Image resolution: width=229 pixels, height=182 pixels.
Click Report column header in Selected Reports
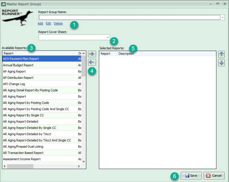pyautogui.click(x=108, y=54)
